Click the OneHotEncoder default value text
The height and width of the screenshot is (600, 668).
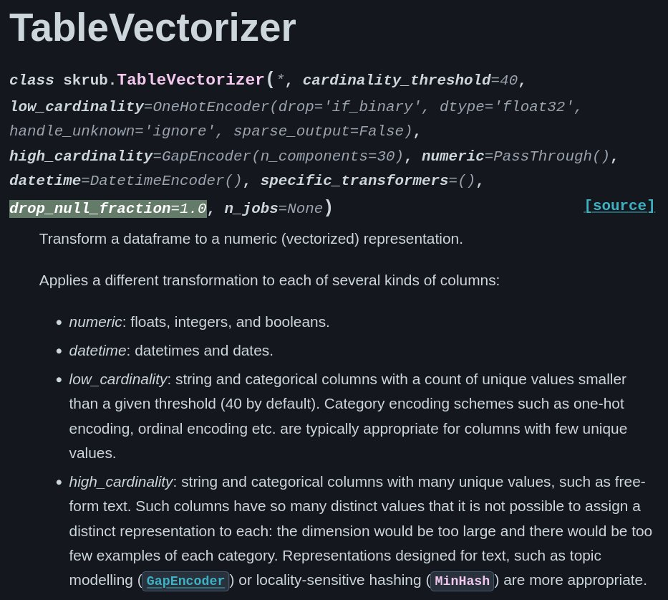click(210, 107)
